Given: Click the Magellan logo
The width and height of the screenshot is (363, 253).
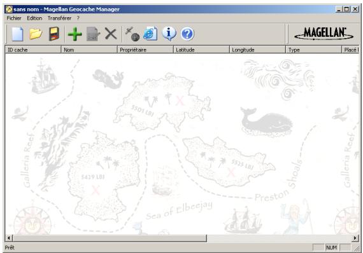Looking at the screenshot, I should [x=324, y=34].
